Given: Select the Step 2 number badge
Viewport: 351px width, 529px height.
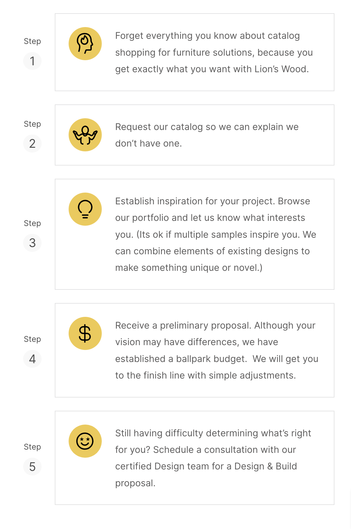Looking at the screenshot, I should click(32, 144).
